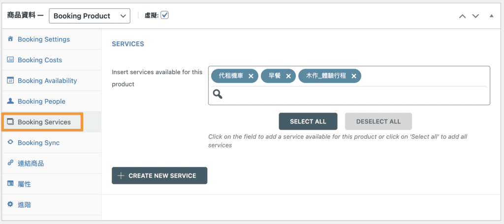Image resolution: width=504 pixels, height=224 pixels.
Task: Click the Booking Costs chart icon
Action: tap(10, 60)
